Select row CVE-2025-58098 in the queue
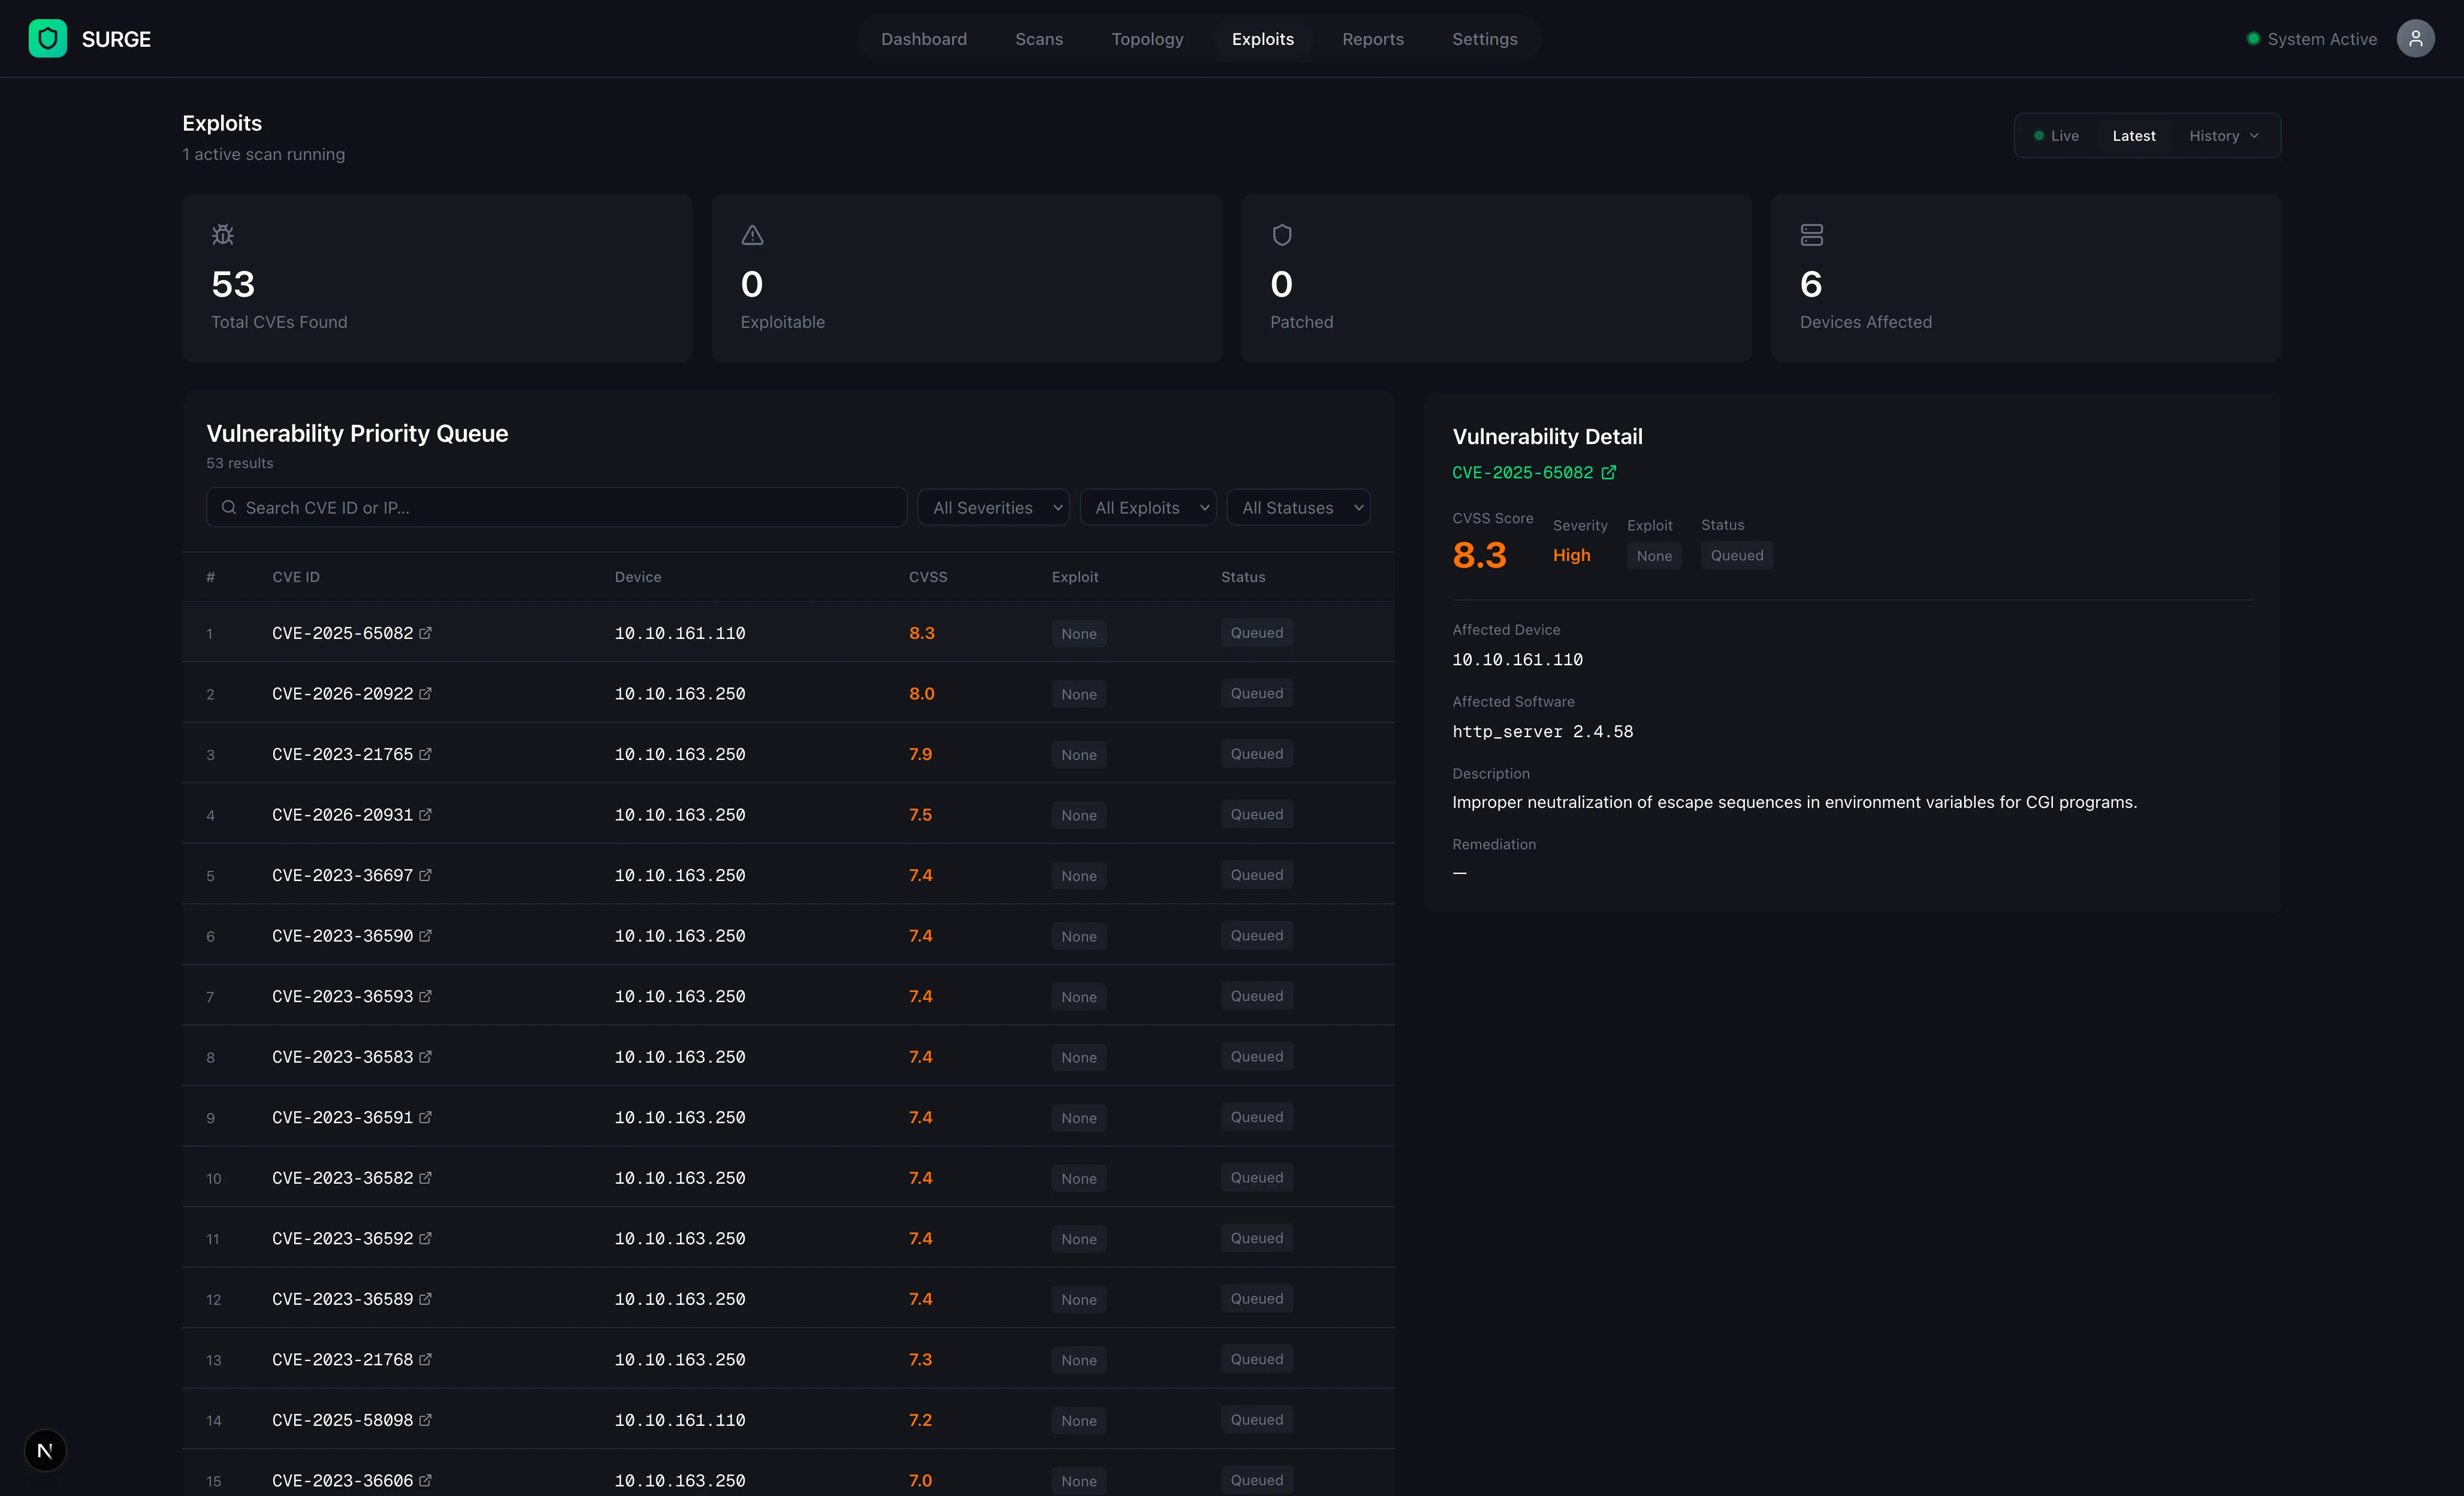 (788, 1419)
